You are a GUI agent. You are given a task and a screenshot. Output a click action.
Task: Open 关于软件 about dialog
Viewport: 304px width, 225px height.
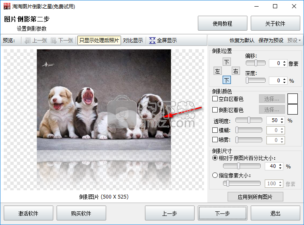click(275, 23)
